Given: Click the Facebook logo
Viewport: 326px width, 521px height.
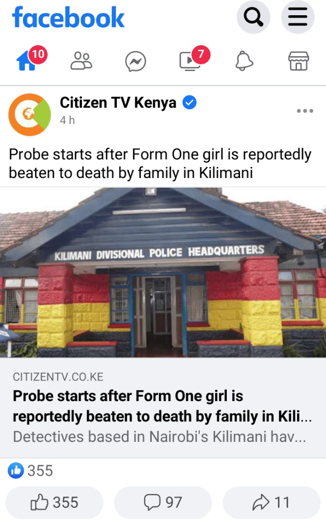Looking at the screenshot, I should coord(68,17).
